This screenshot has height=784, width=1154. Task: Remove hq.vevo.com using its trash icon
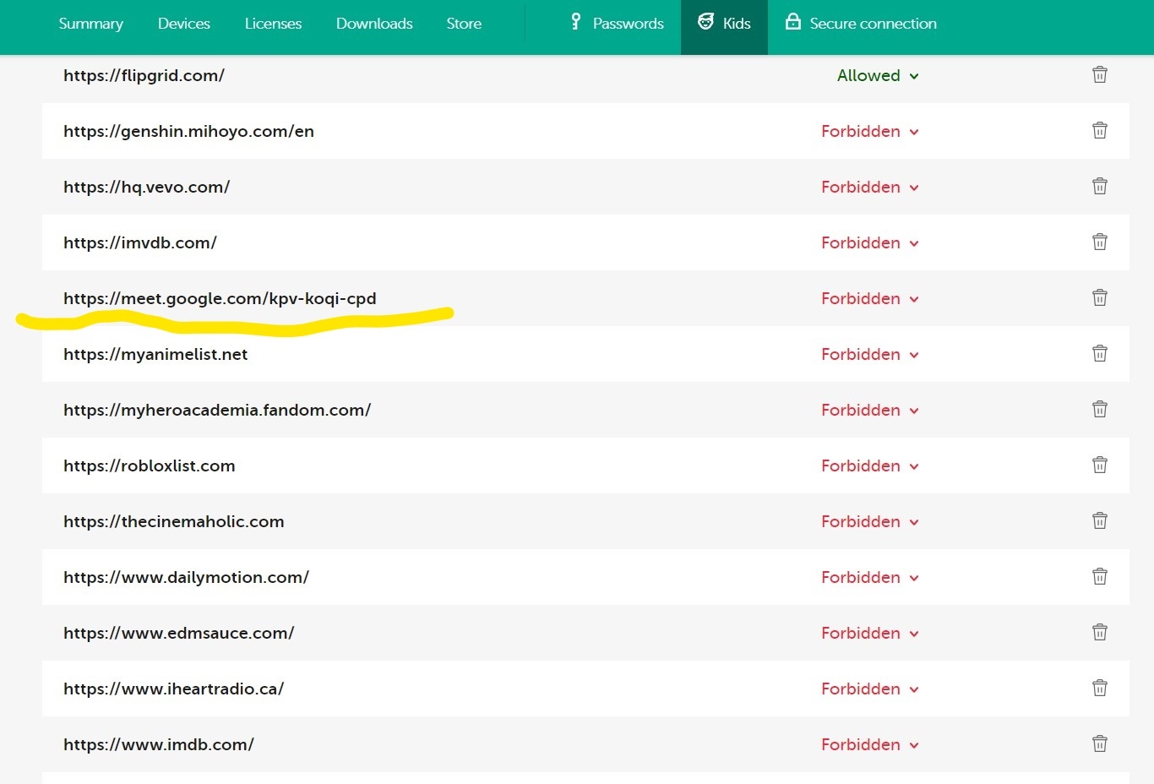click(1099, 186)
